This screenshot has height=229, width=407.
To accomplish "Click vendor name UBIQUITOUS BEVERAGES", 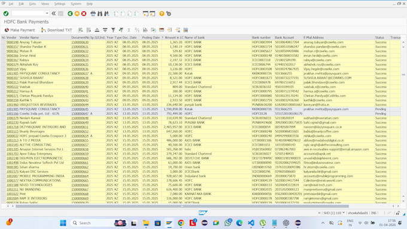I will coord(38,105).
